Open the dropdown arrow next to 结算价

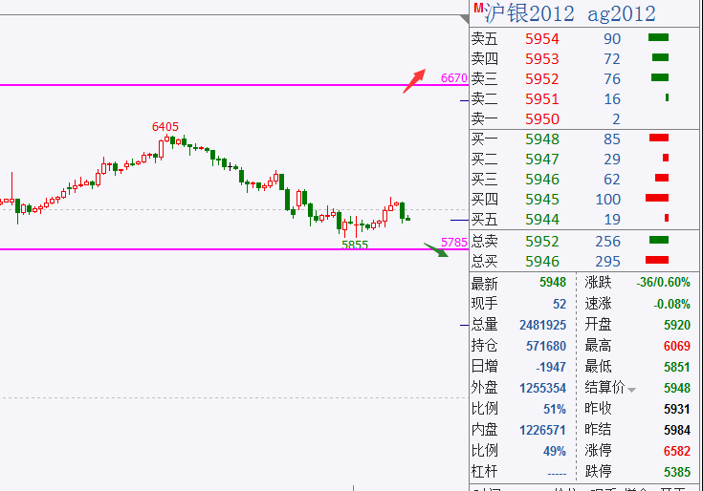631,390
